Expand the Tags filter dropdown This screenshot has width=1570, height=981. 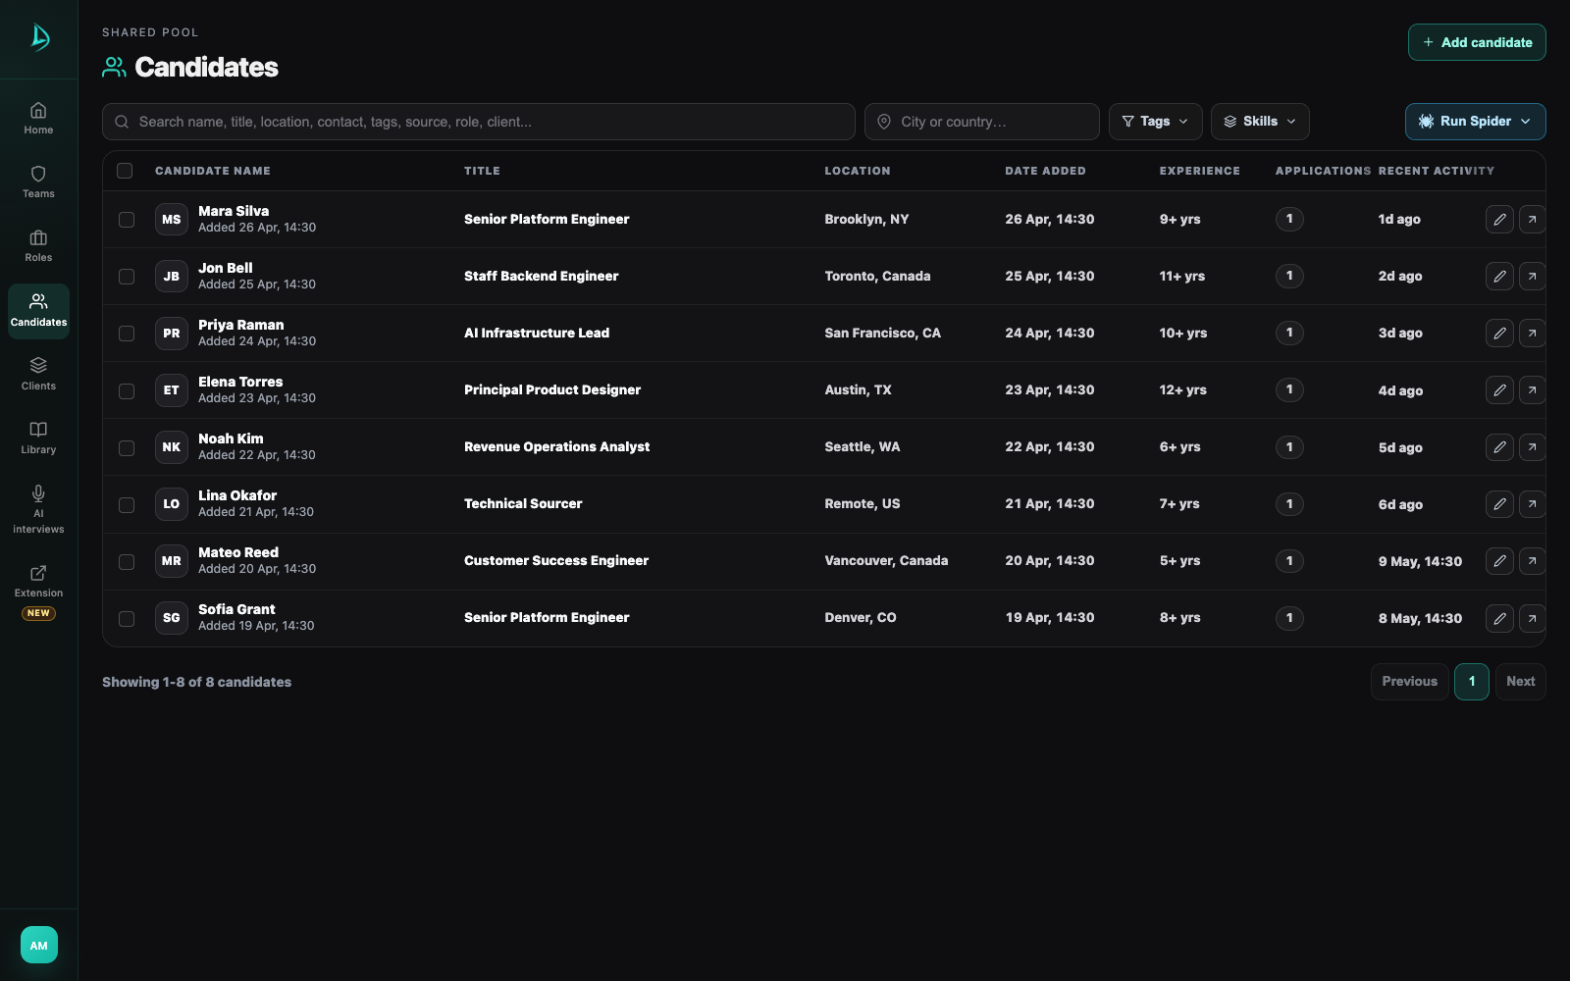1156,122
